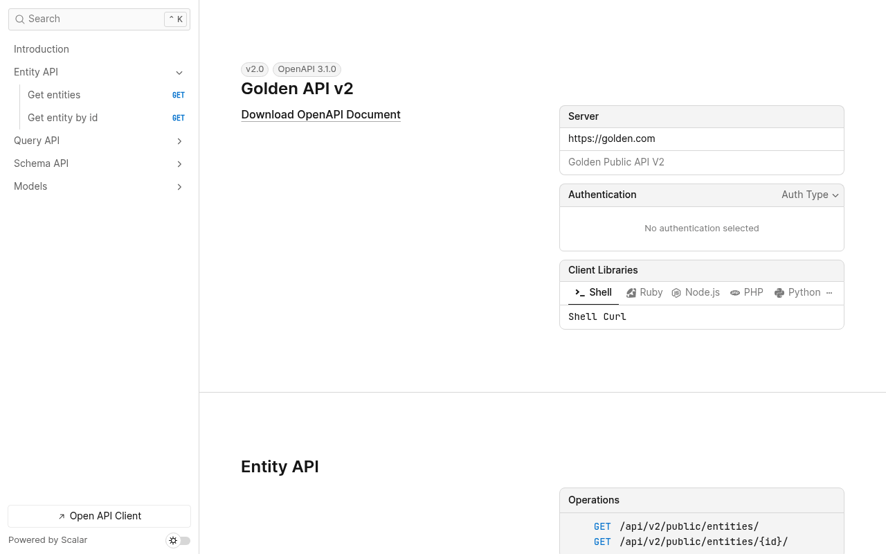Select the Node.js client tab
886x554 pixels.
tap(696, 293)
